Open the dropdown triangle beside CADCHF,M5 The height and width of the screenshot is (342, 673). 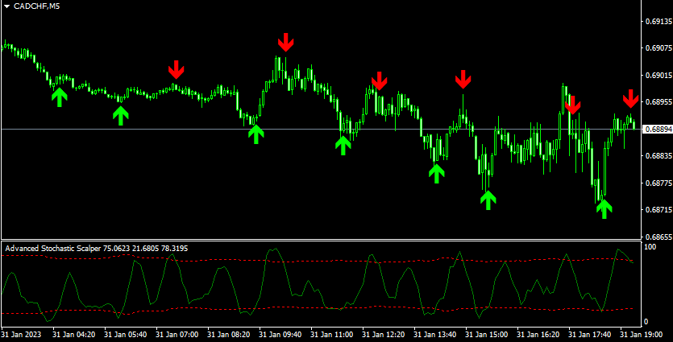[6, 6]
